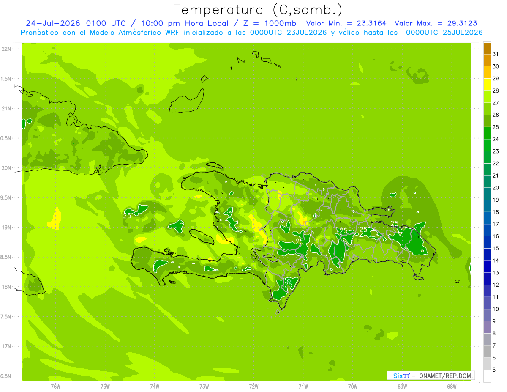The image size is (507, 392).
Task: Click the 'Valor Min. = 23.3164' value
Action: pyautogui.click(x=346, y=23)
